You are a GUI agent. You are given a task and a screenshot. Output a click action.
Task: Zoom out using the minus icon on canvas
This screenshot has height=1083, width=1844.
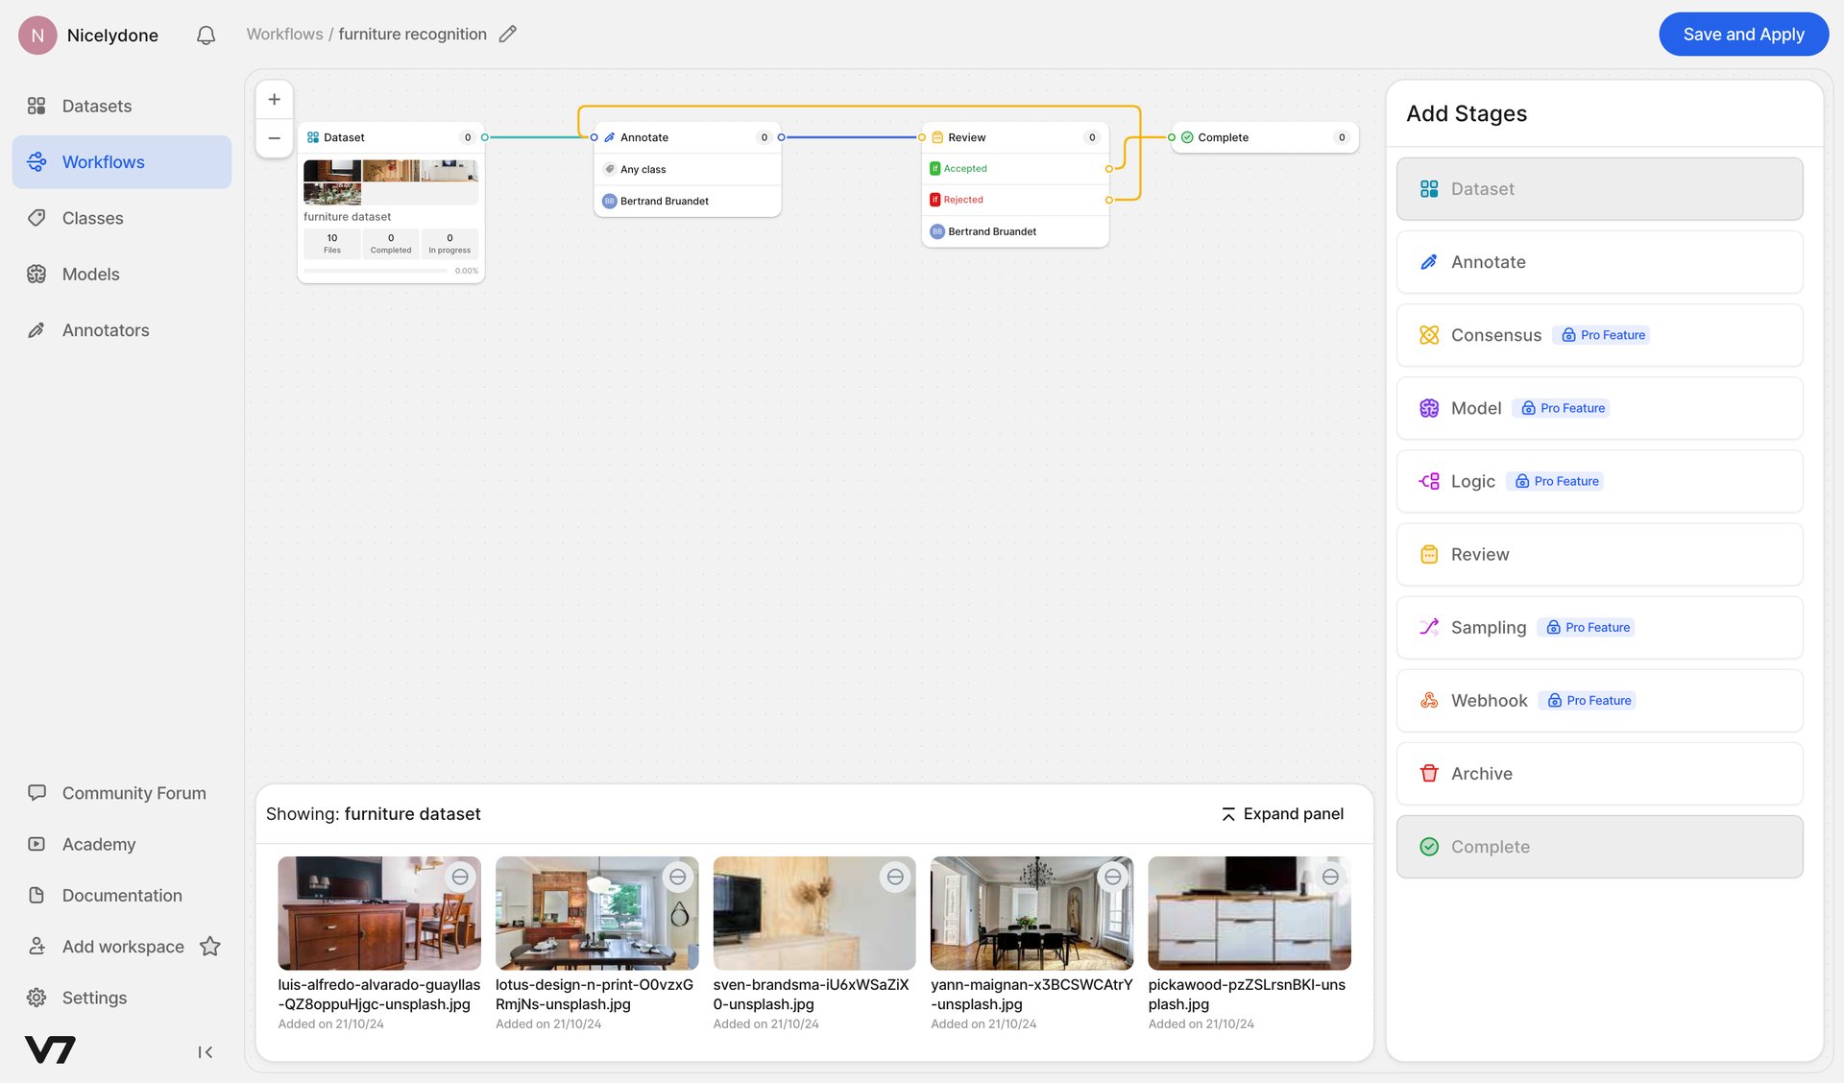pyautogui.click(x=274, y=137)
